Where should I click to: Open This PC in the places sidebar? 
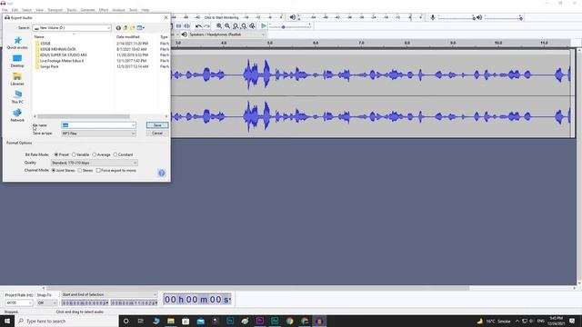17,97
